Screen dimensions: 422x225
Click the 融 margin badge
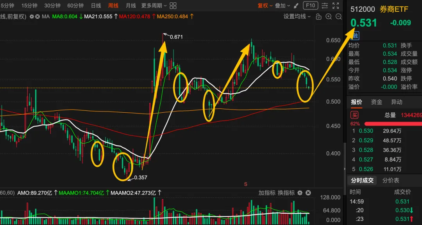coord(355,35)
